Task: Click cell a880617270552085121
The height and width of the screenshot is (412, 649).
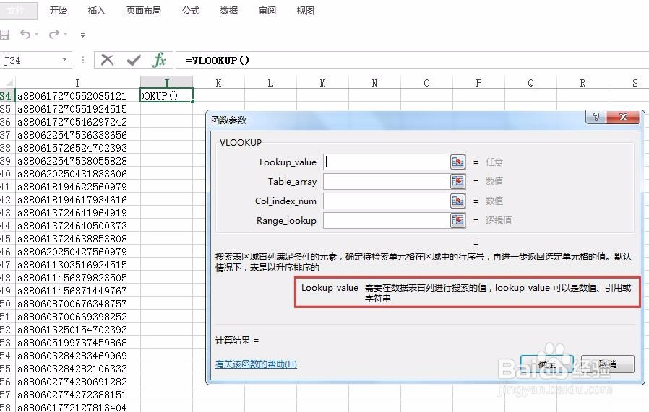Action: point(77,96)
